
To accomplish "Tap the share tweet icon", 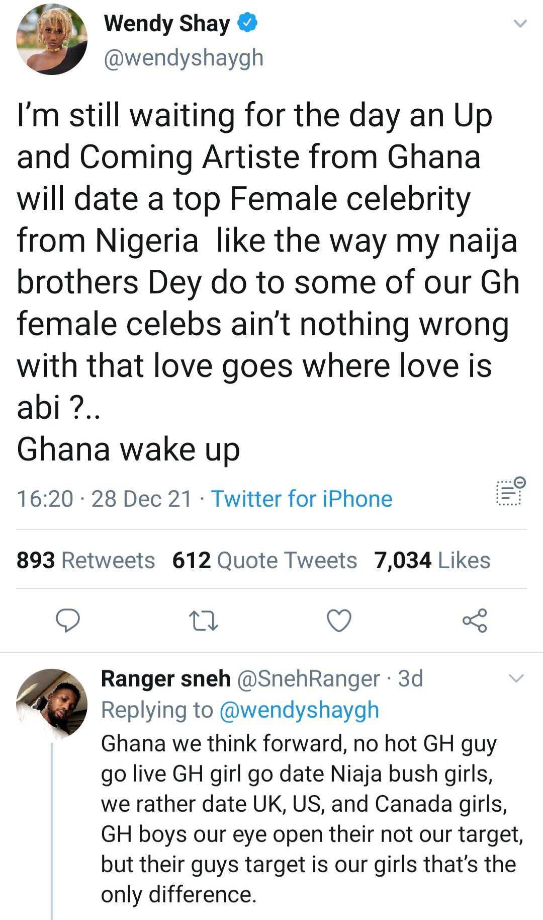I will pyautogui.click(x=475, y=621).
